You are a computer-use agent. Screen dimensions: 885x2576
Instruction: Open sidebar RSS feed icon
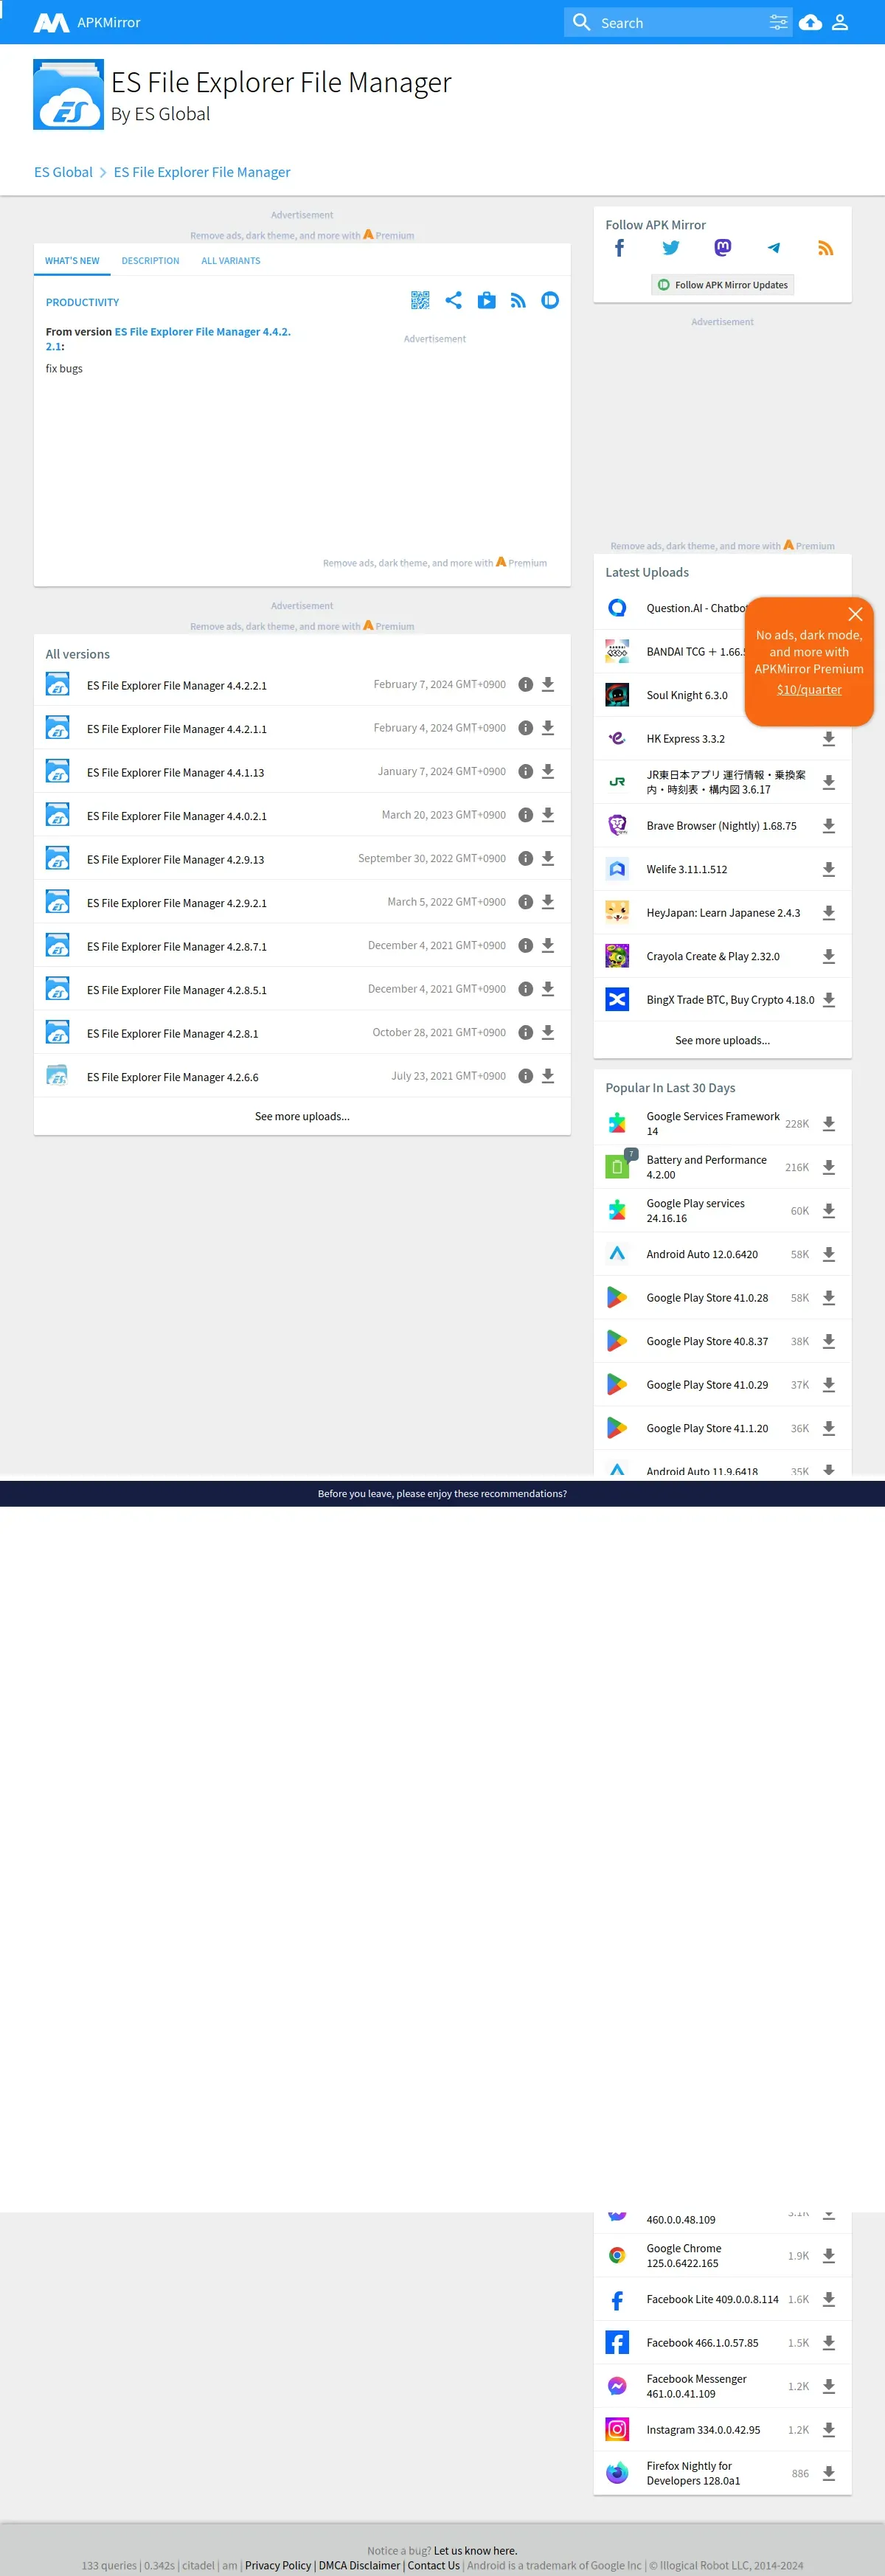[826, 248]
